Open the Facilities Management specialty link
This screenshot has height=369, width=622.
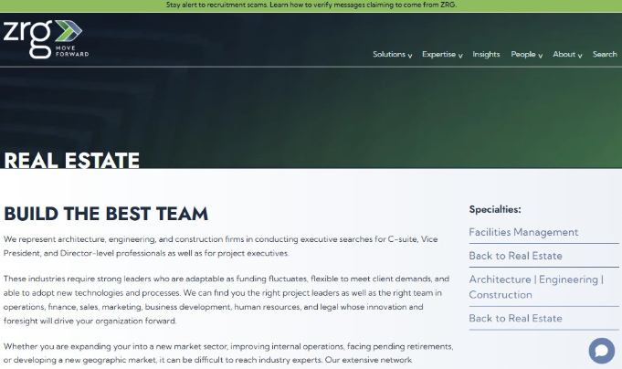(x=523, y=232)
